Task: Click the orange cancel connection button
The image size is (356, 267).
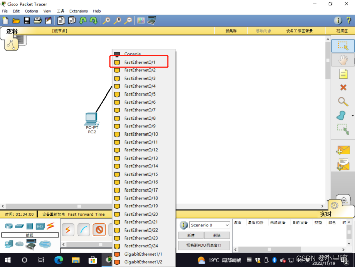Action: pyautogui.click(x=100, y=230)
